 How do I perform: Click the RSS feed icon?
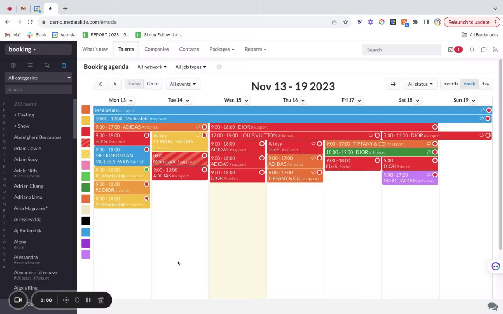tap(495, 50)
